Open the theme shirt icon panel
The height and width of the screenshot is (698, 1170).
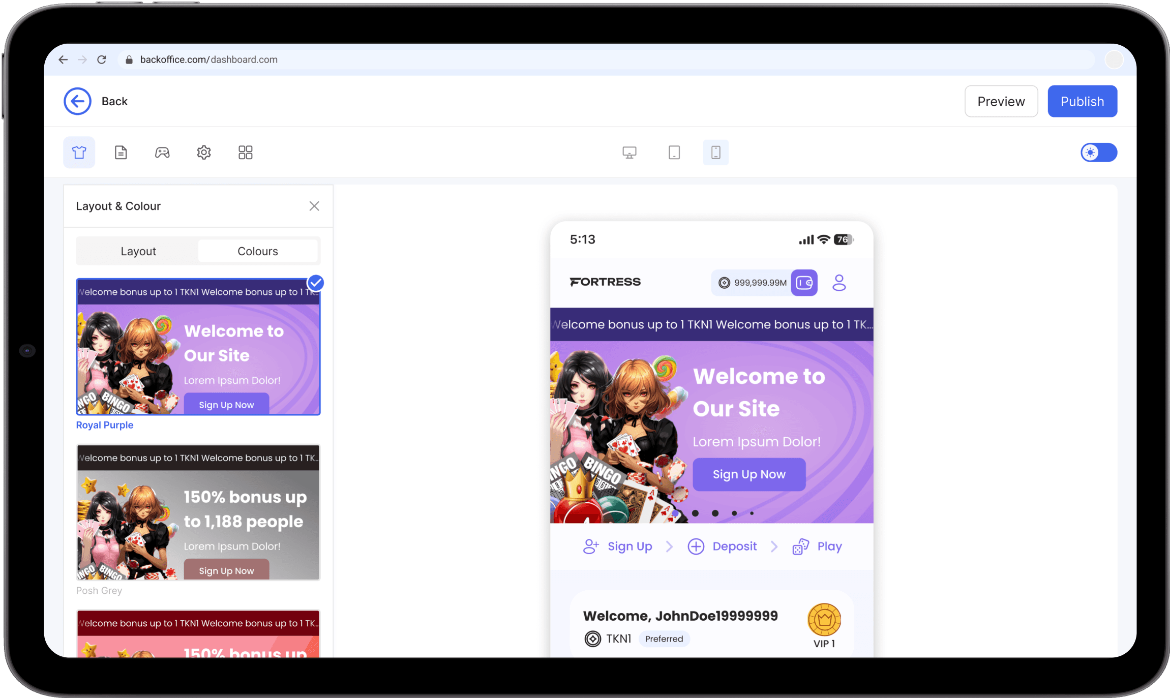(x=79, y=152)
